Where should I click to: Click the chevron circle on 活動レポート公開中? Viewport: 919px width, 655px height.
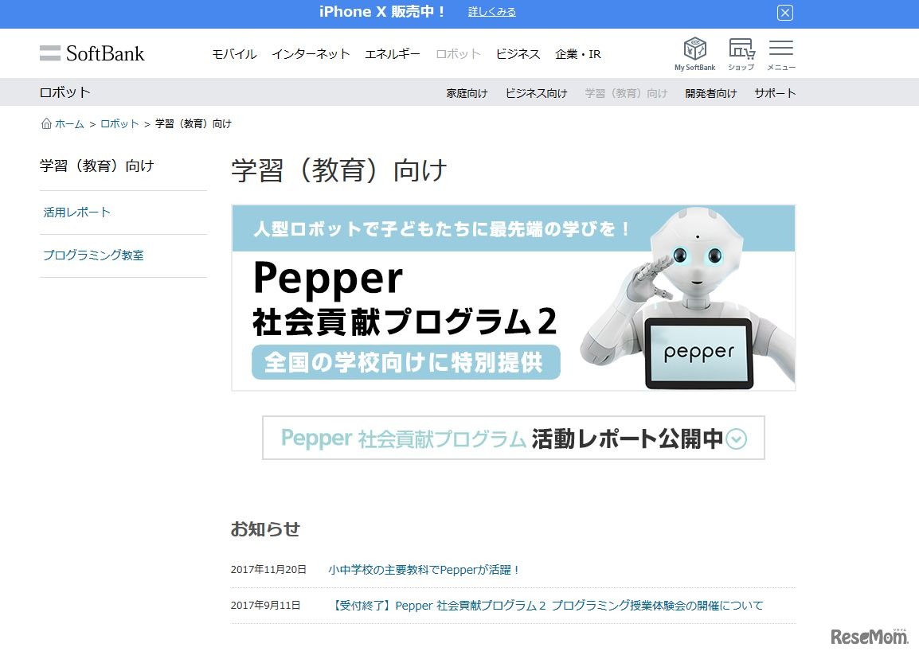[x=736, y=439]
